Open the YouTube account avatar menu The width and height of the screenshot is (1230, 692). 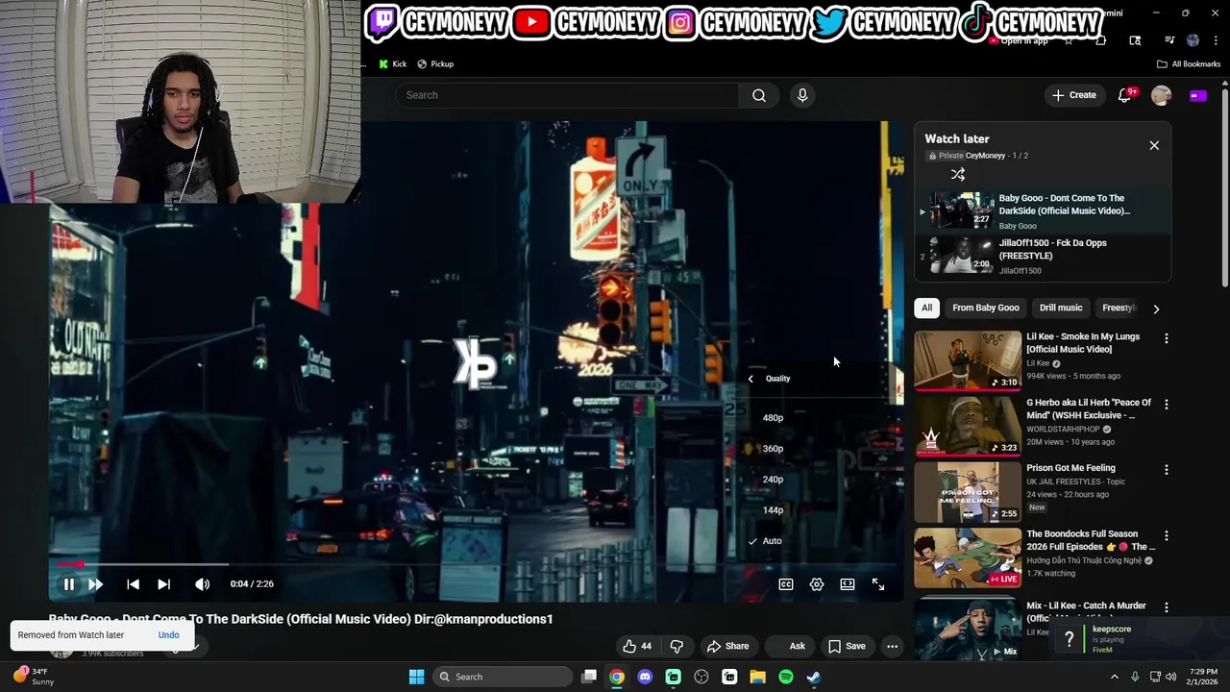tap(1161, 95)
